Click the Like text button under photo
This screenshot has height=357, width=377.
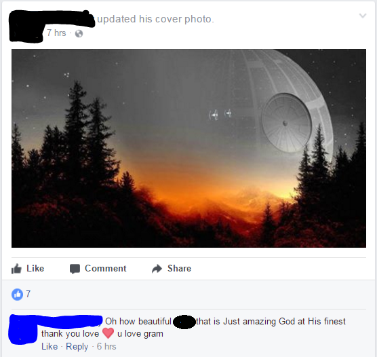coord(35,268)
